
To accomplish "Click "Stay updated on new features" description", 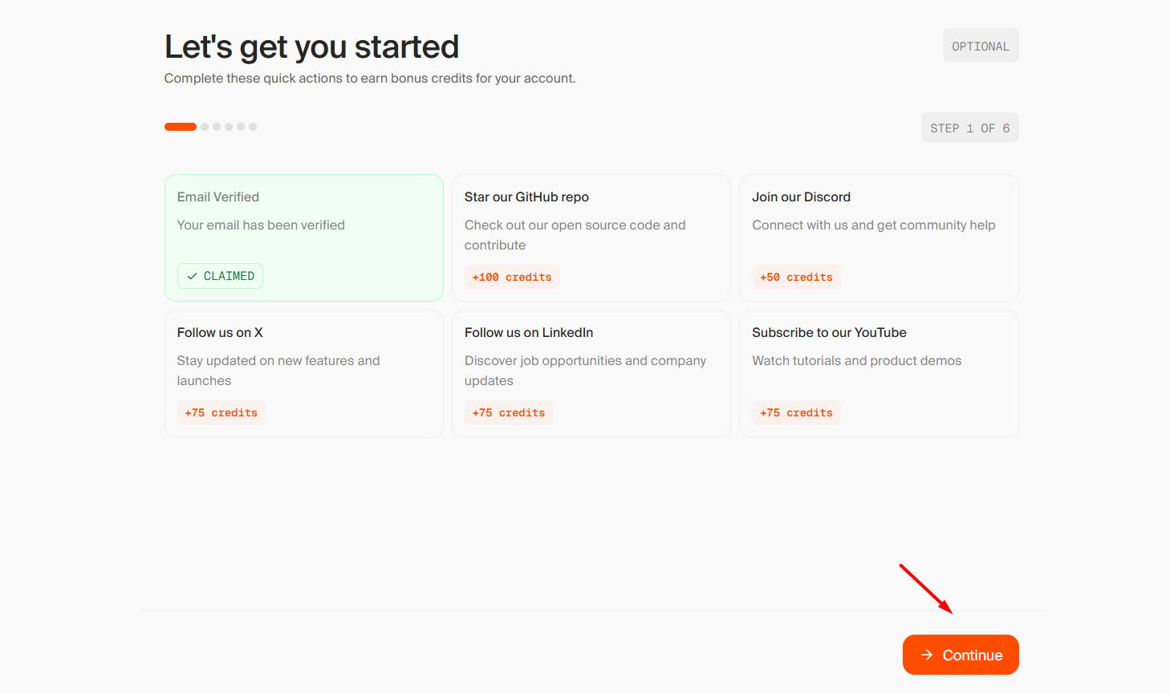I will click(278, 371).
